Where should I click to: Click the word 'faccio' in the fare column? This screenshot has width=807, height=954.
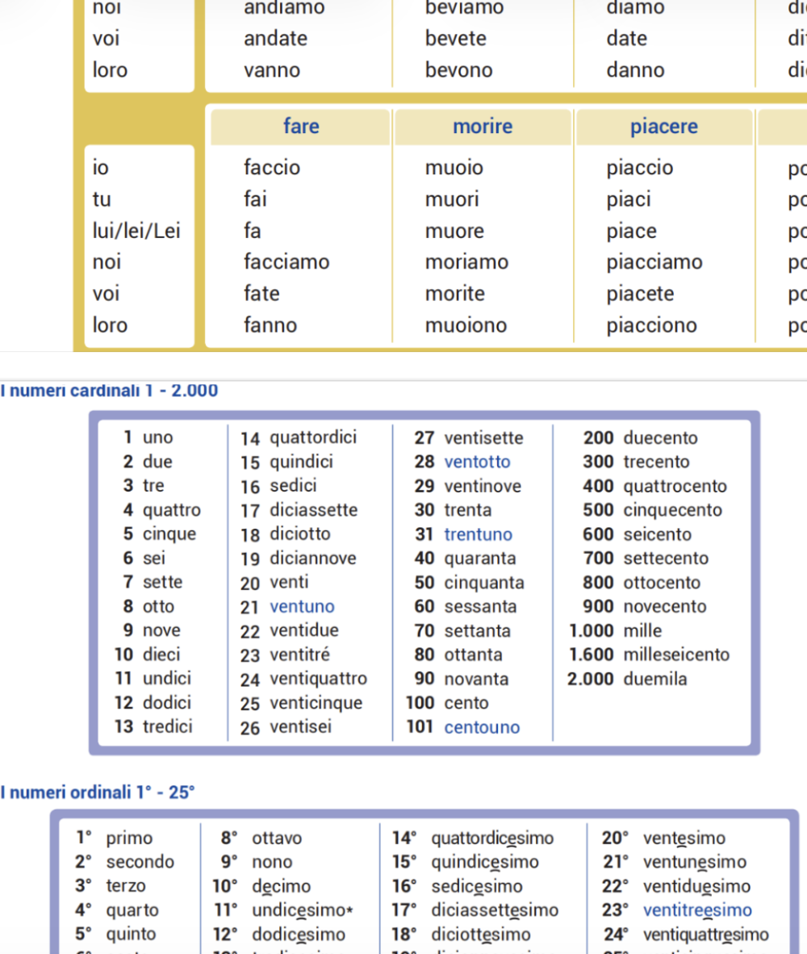point(272,167)
